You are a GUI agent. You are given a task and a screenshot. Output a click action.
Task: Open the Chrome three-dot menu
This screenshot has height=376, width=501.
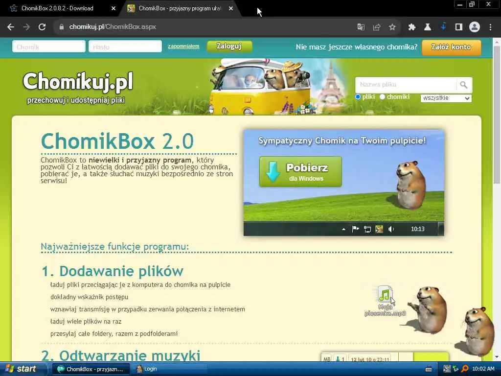(x=490, y=27)
